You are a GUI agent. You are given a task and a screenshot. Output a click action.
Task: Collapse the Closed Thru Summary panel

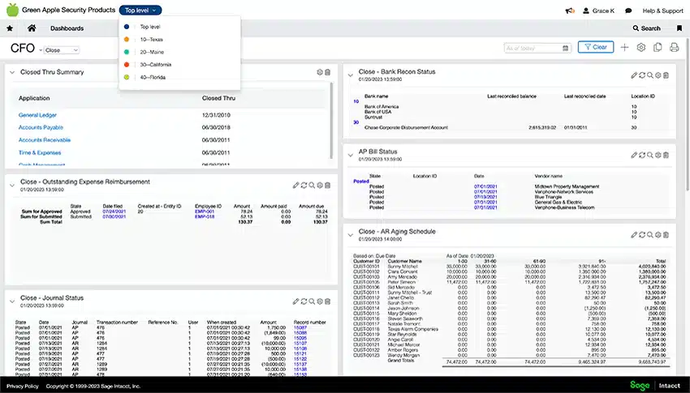[12, 72]
